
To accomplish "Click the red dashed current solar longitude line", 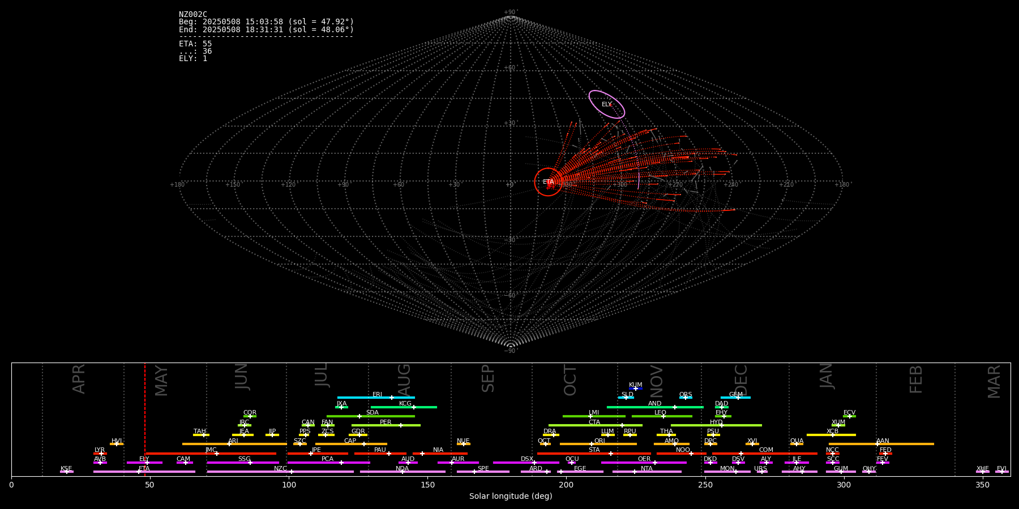I will pyautogui.click(x=145, y=419).
